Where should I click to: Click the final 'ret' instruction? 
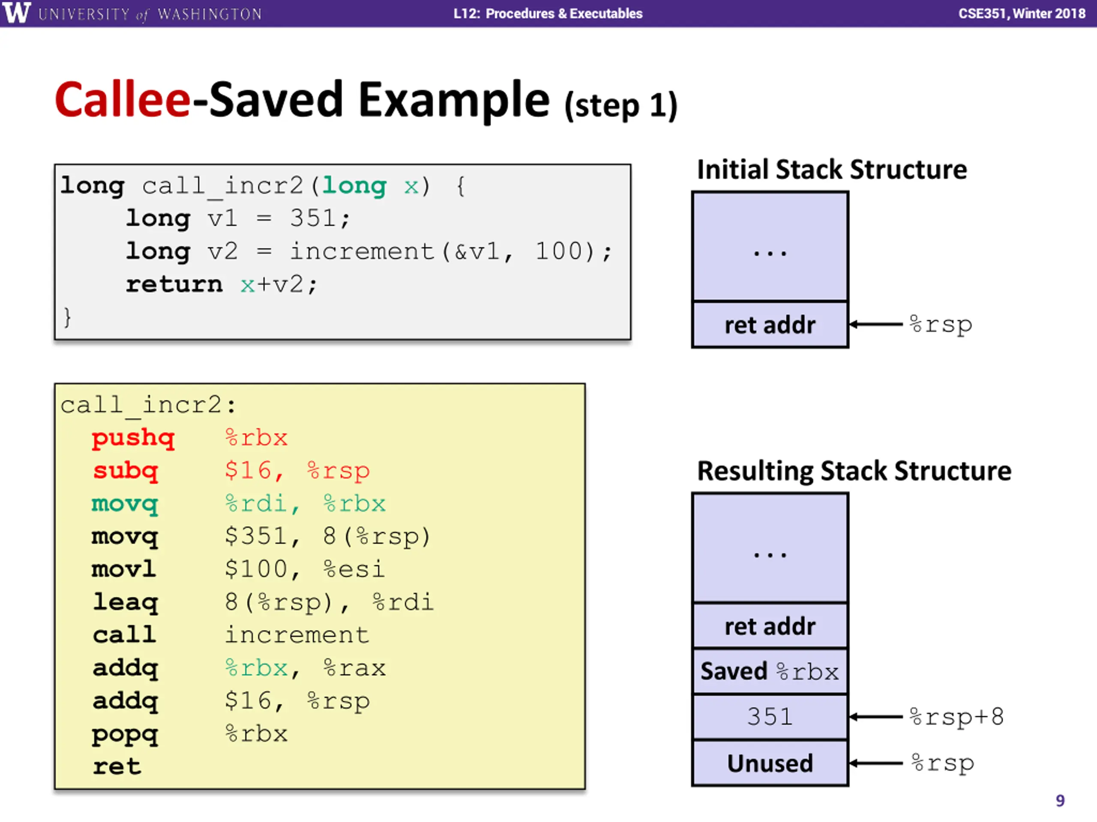click(x=117, y=767)
